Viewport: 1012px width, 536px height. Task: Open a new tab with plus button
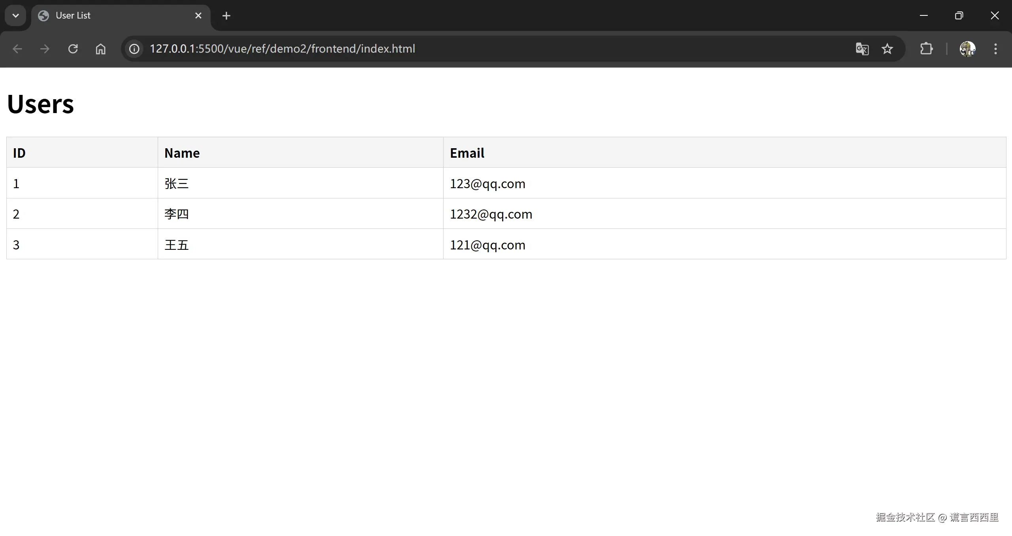[227, 15]
